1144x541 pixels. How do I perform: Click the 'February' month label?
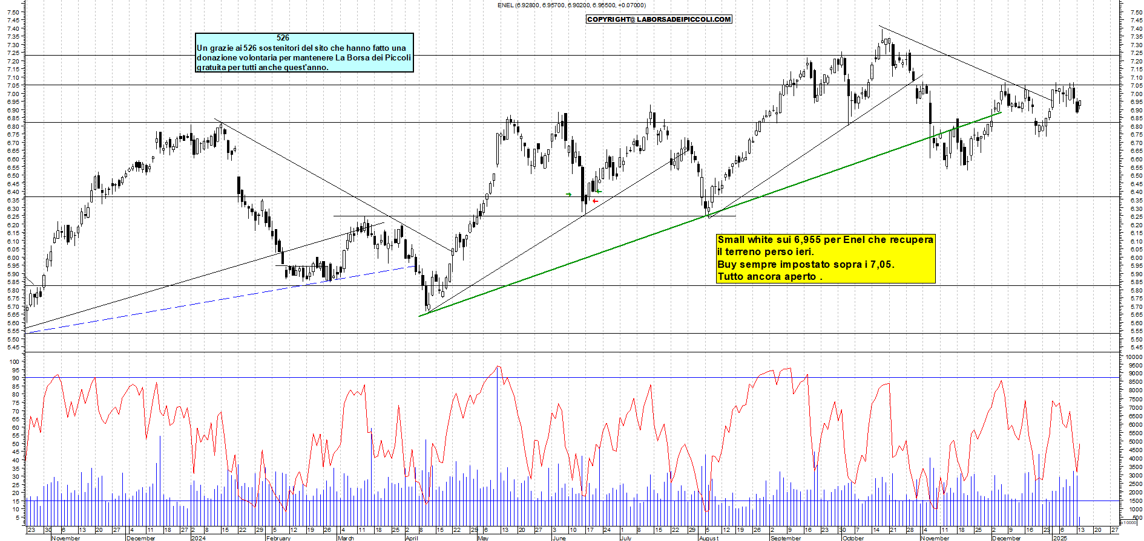tap(278, 538)
